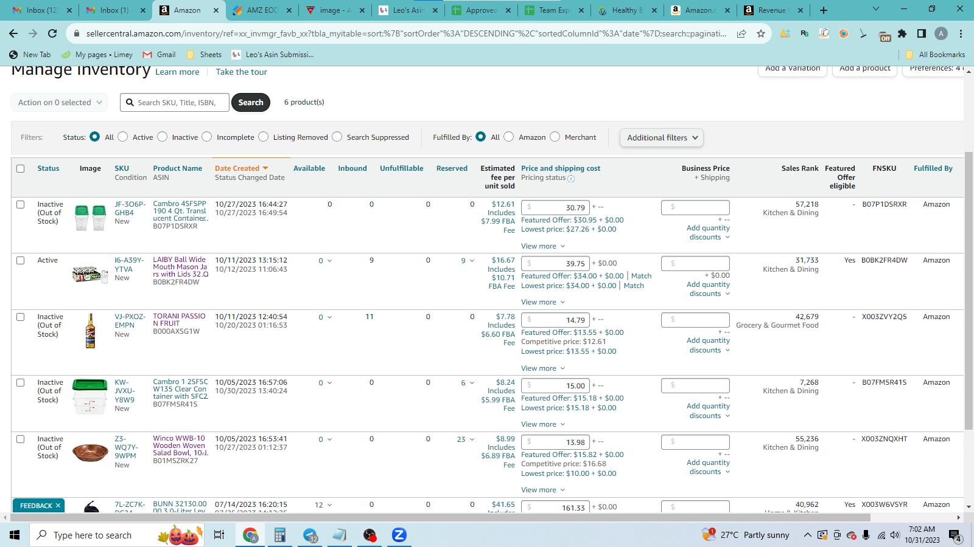Viewport: 974px width, 547px height.
Task: Expand quantity discounts for Winco bowl row
Action: (x=708, y=467)
